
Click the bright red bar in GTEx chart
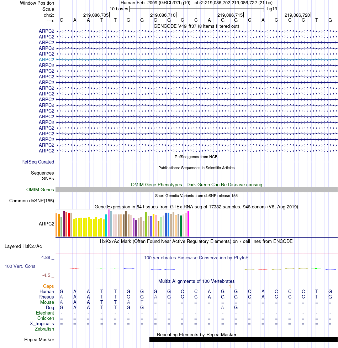tap(69, 225)
